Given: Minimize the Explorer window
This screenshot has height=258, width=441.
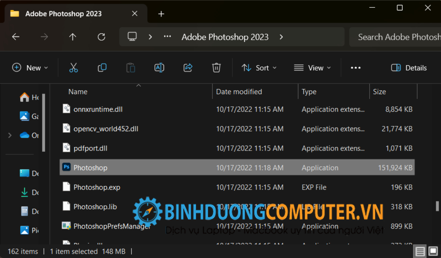Looking at the screenshot, I should point(372,8).
